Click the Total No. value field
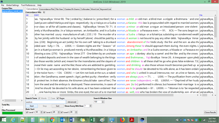Viewport: 219px width, 123px height. coord(12,107)
